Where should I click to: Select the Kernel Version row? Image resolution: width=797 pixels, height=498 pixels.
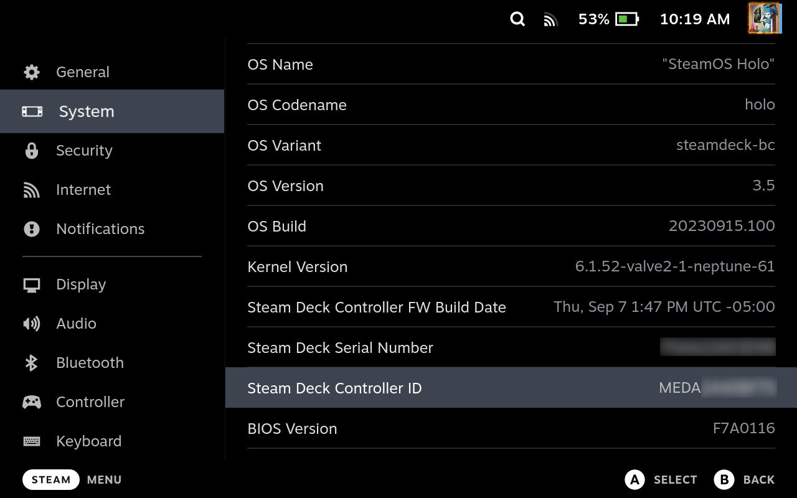tap(511, 266)
